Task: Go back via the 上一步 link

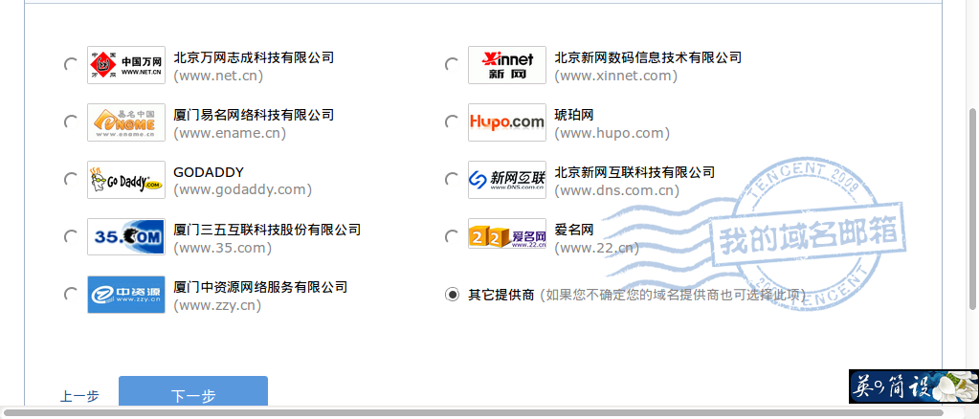Action: (x=79, y=396)
